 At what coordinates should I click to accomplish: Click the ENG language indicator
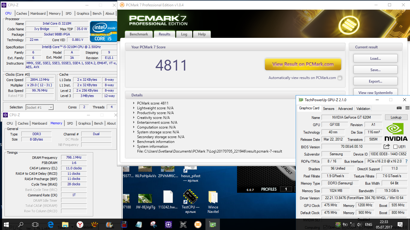coord(368,224)
